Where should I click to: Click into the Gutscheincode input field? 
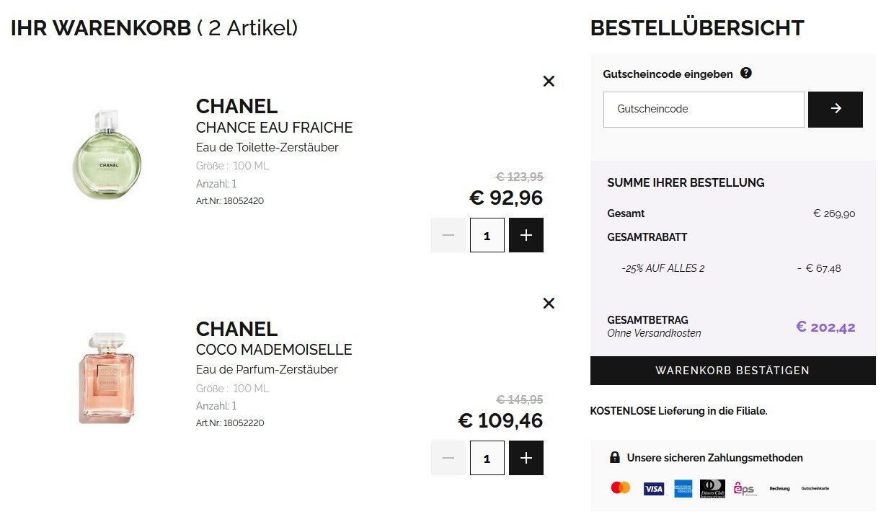[x=703, y=109]
